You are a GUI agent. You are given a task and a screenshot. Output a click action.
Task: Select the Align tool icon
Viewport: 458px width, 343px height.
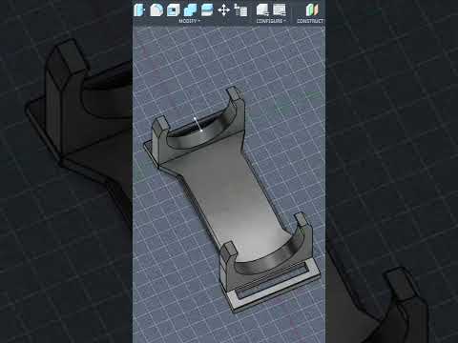pyautogui.click(x=240, y=10)
